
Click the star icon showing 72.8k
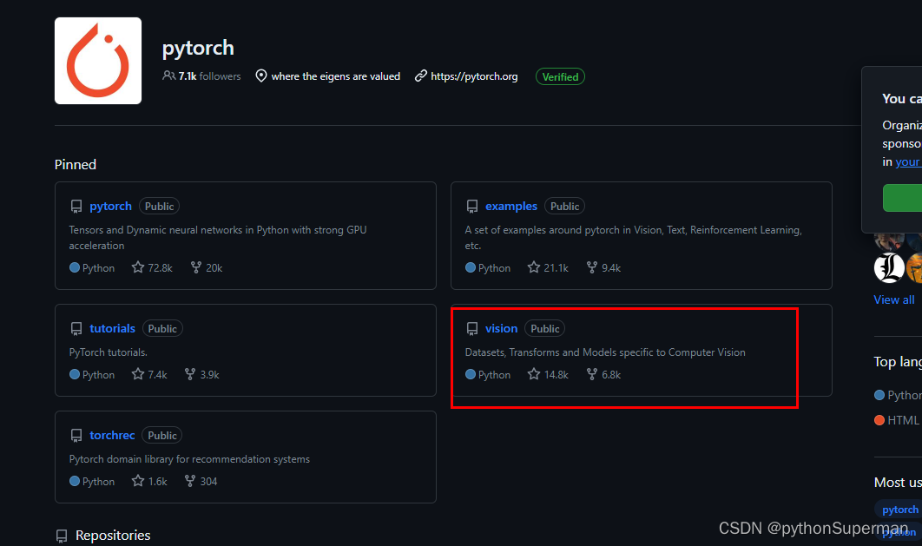137,267
